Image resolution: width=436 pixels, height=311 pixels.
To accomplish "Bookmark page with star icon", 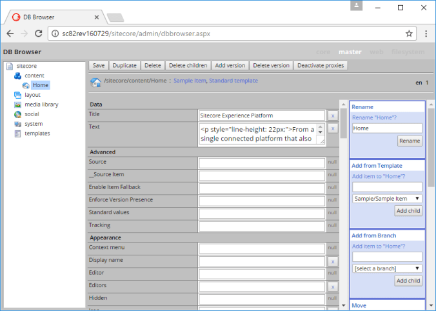I will tap(409, 34).
